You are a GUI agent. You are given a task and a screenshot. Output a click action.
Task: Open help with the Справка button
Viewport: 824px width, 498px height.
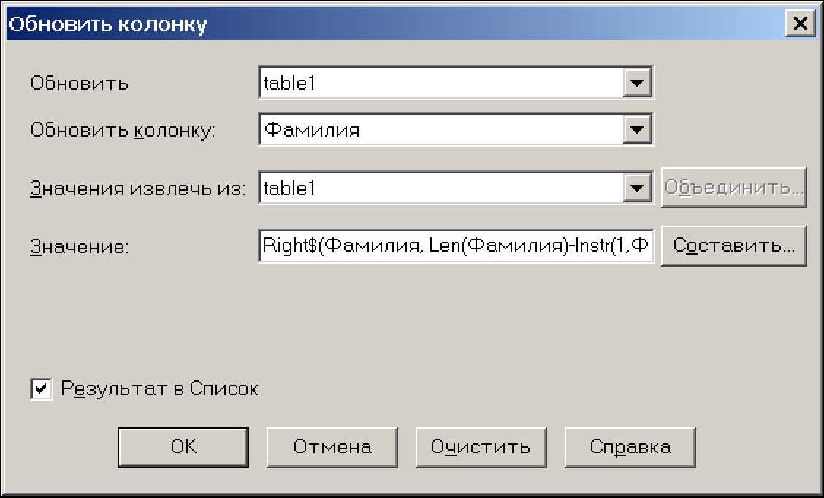(630, 447)
